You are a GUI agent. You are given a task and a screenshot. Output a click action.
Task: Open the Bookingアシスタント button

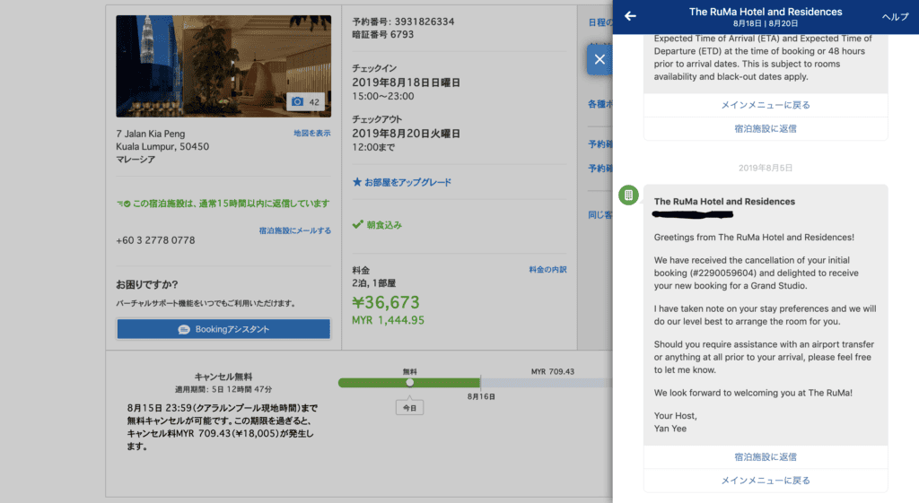coord(223,329)
